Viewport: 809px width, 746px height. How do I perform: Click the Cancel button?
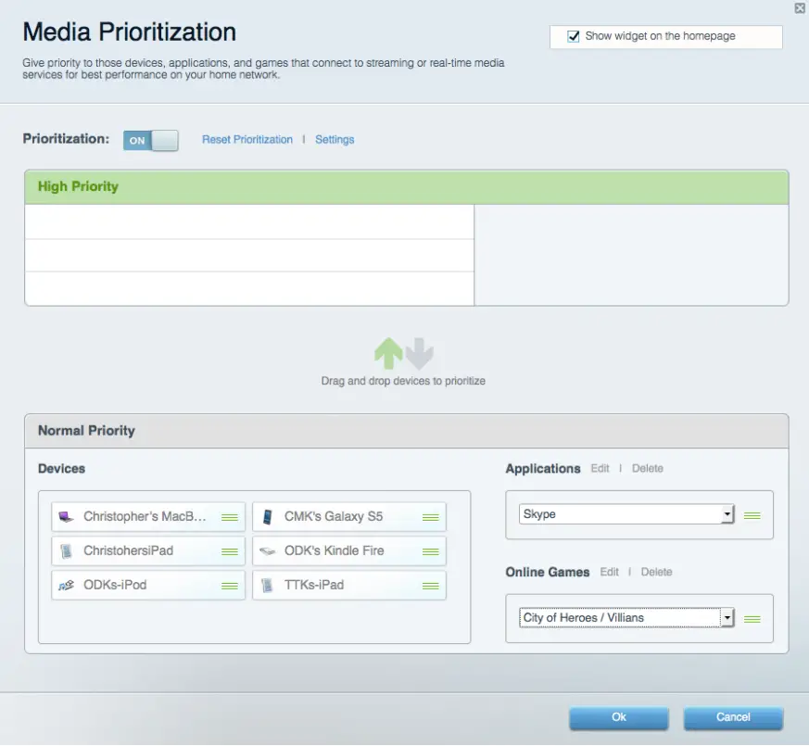[x=733, y=717]
